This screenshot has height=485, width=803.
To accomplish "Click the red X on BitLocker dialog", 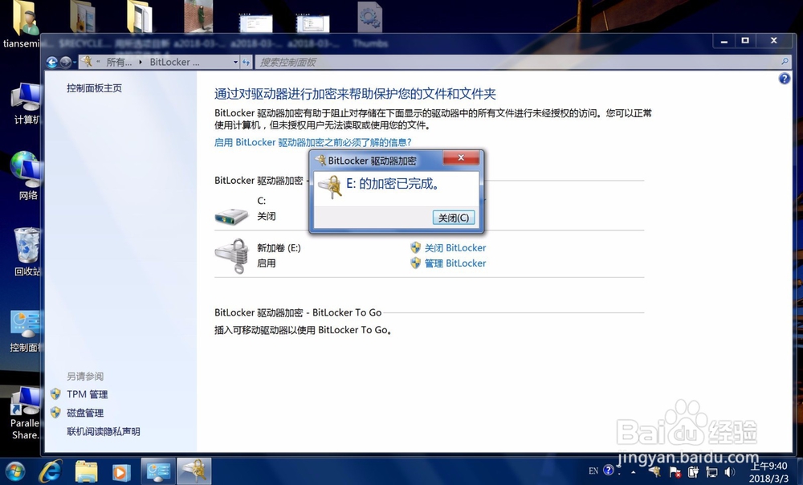I will [x=461, y=157].
